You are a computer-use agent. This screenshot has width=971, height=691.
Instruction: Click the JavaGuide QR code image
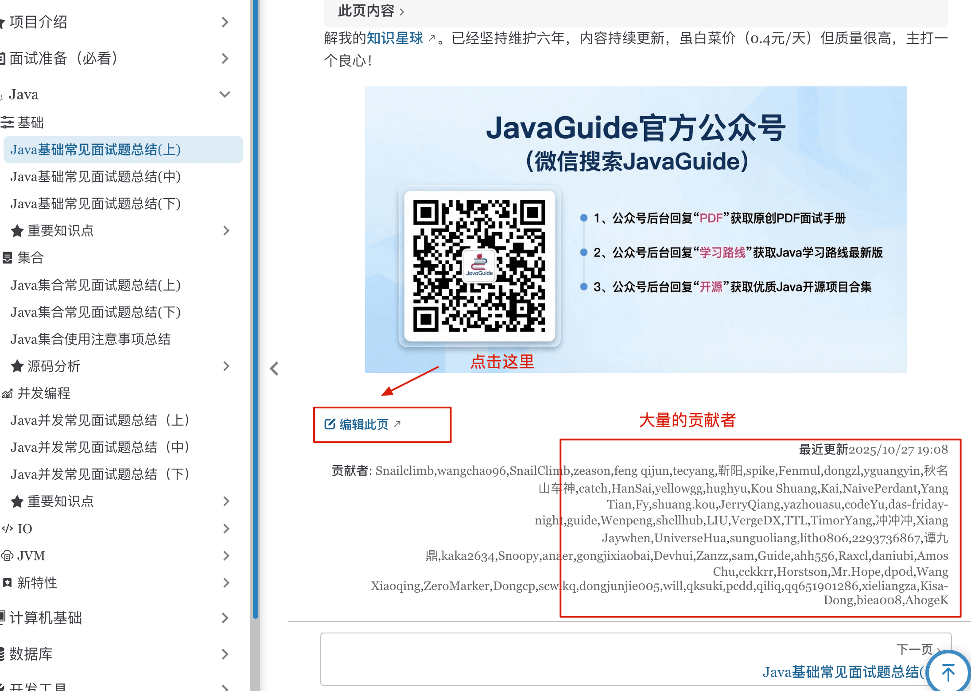pos(479,266)
